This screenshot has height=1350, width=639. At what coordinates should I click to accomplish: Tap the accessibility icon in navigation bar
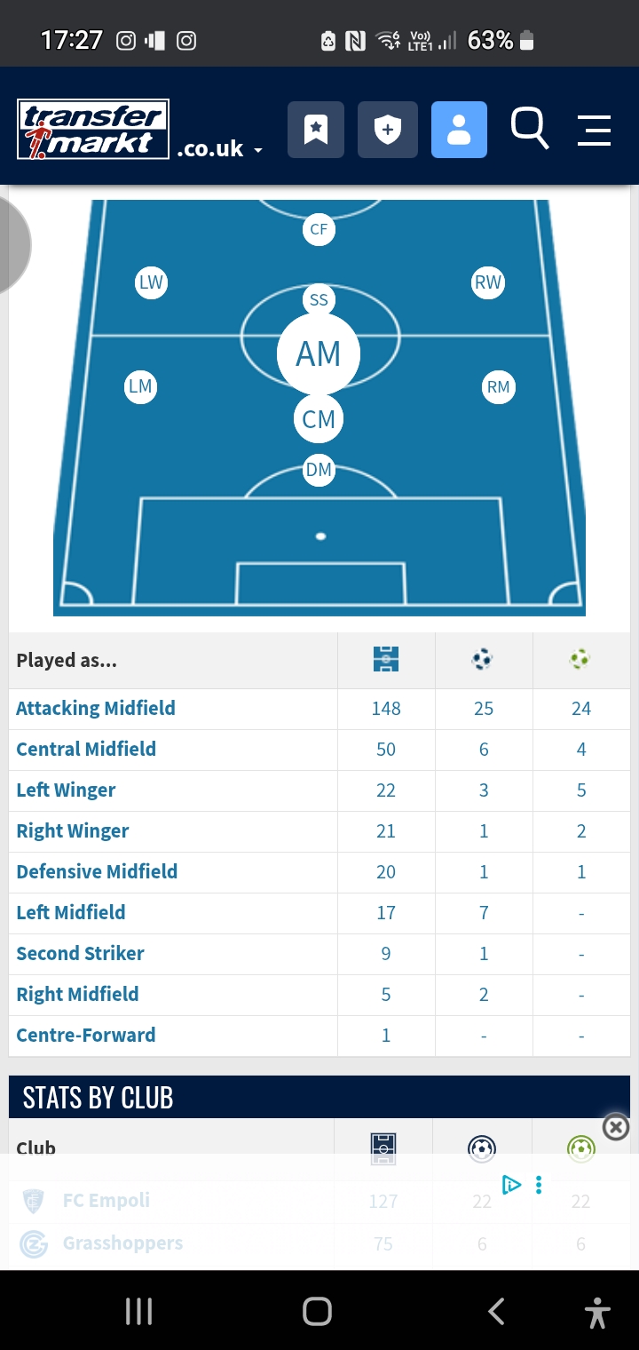tap(597, 1311)
